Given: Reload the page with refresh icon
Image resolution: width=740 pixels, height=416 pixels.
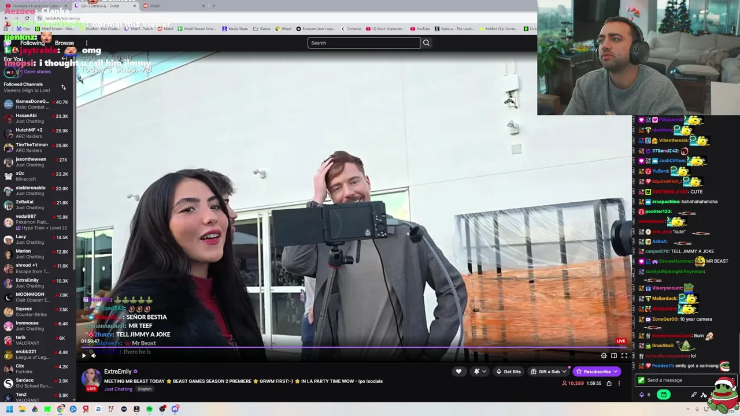Looking at the screenshot, I should coord(27,18).
